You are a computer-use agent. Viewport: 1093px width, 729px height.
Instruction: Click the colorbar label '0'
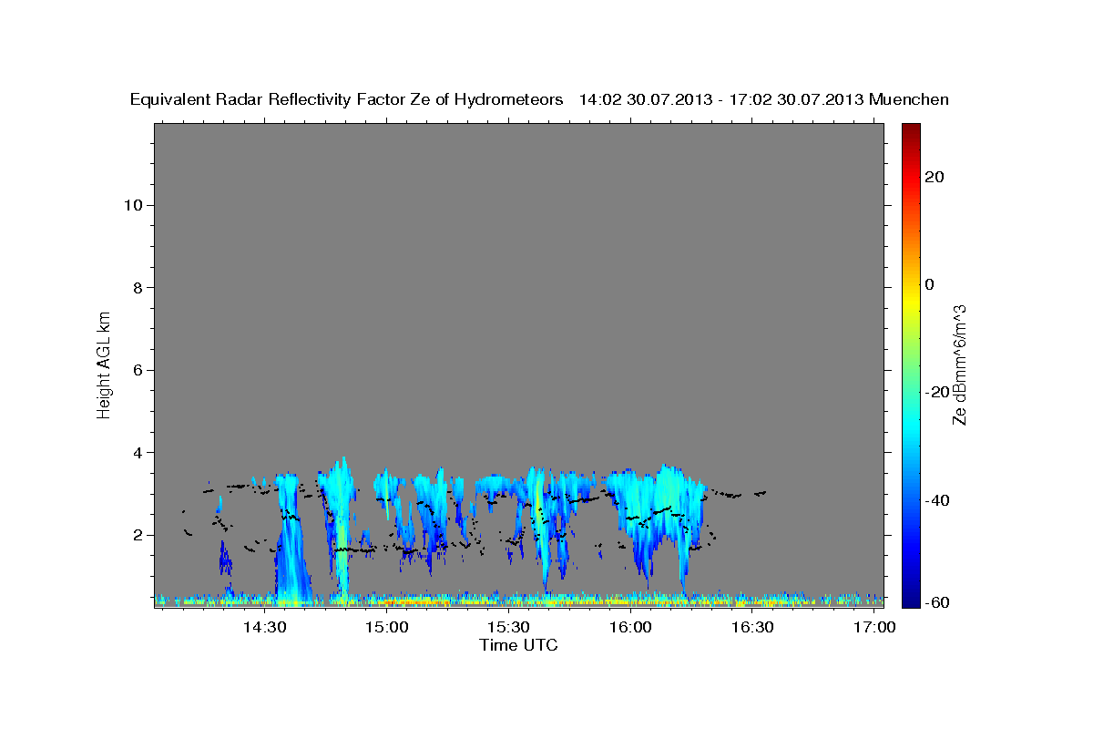pyautogui.click(x=930, y=284)
